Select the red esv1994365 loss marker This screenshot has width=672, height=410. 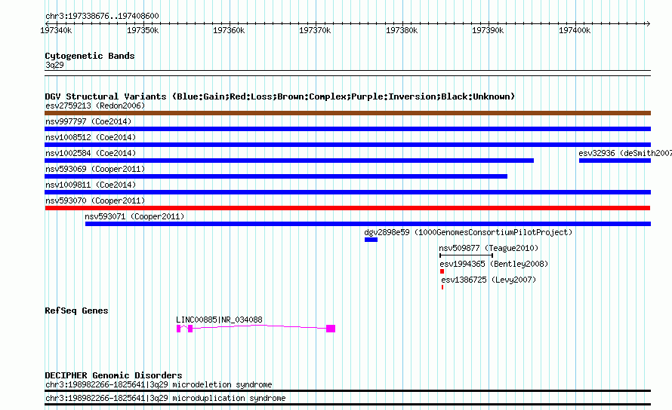click(x=442, y=271)
